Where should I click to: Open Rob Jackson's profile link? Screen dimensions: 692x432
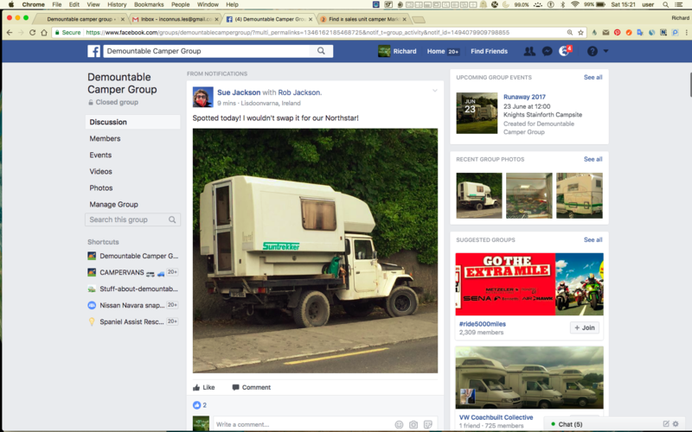(298, 92)
